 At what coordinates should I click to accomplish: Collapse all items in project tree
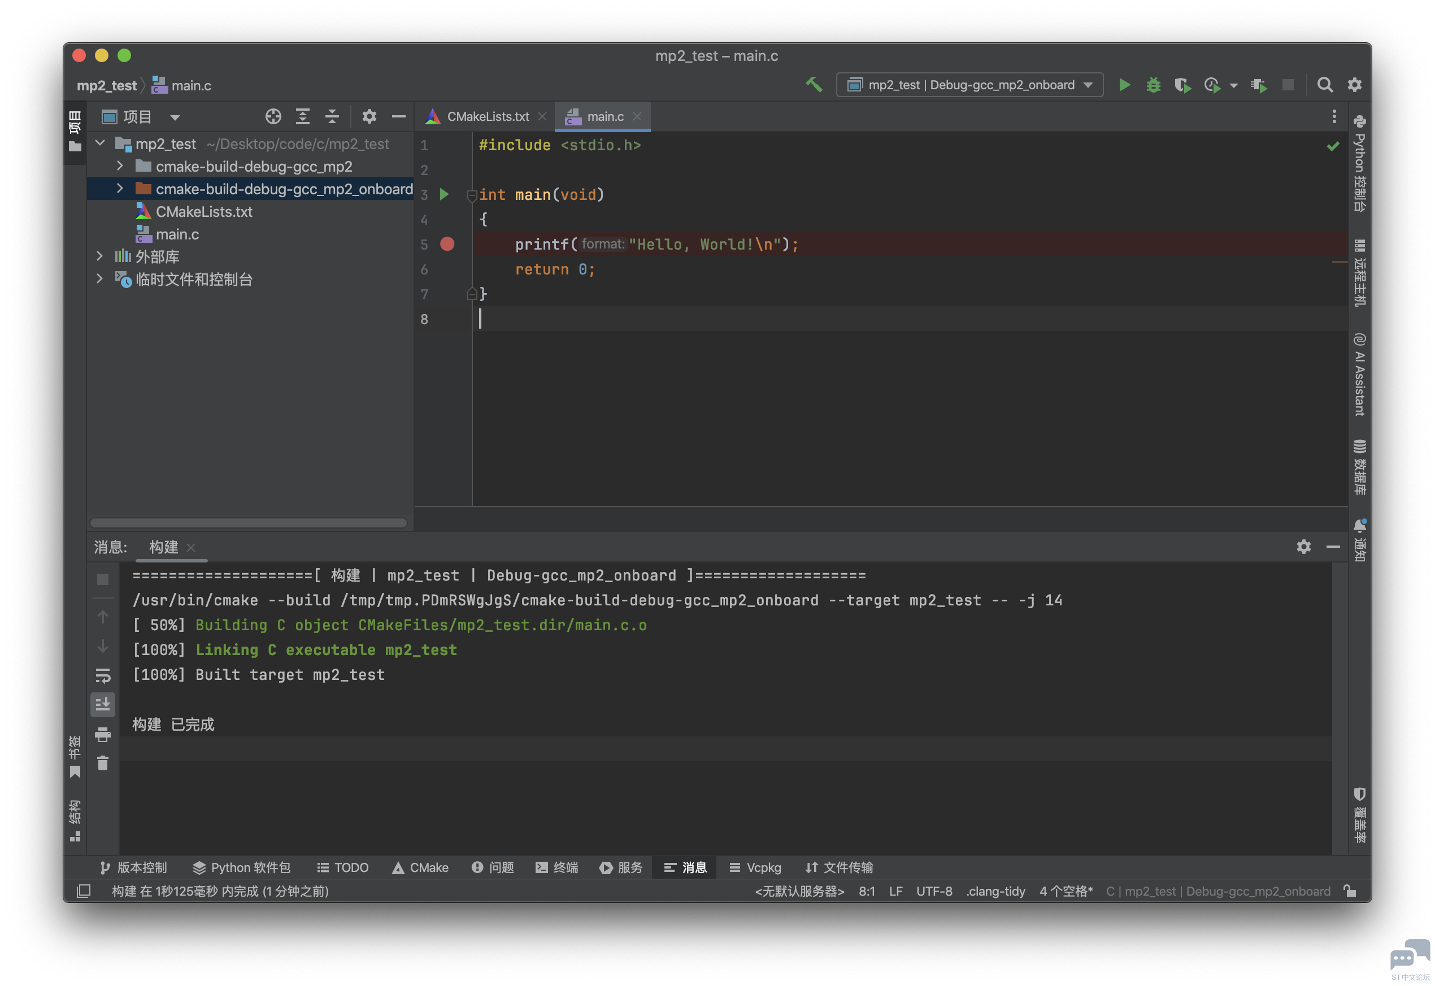[x=332, y=116]
